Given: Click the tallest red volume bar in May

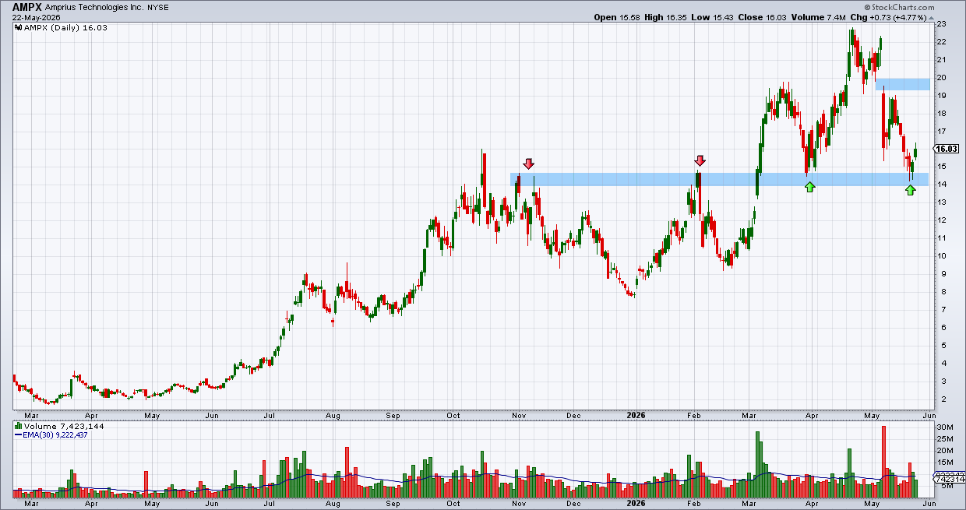Looking at the screenshot, I should (884, 462).
